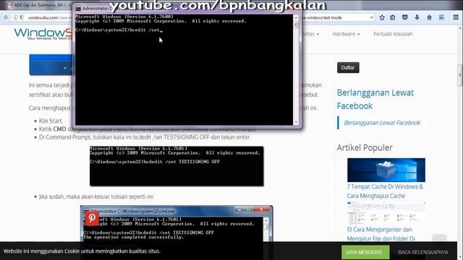The height and width of the screenshot is (260, 463).
Task: Open the site info icon in address bar
Action: (x=15, y=17)
